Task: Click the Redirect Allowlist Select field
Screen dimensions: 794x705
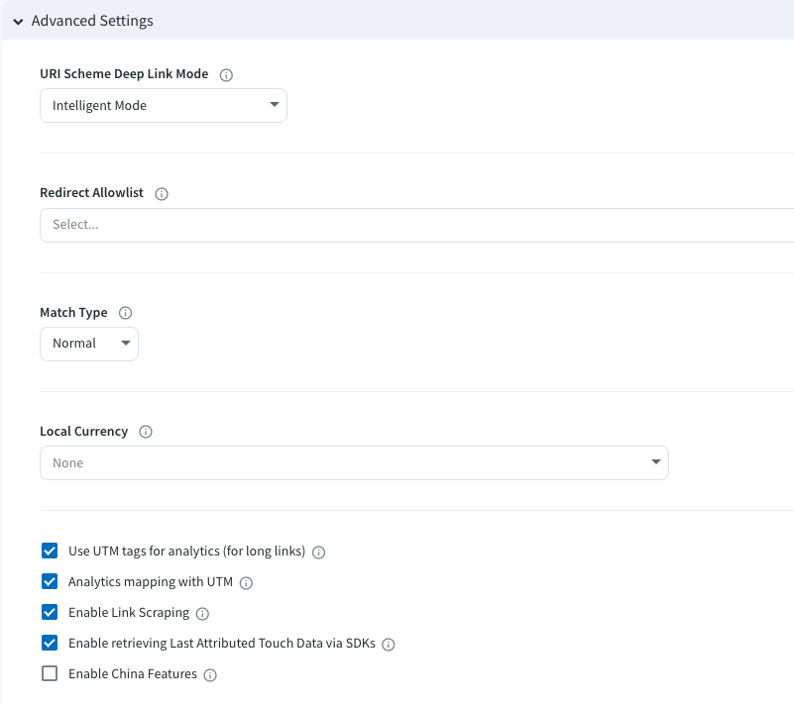Action: coord(416,225)
